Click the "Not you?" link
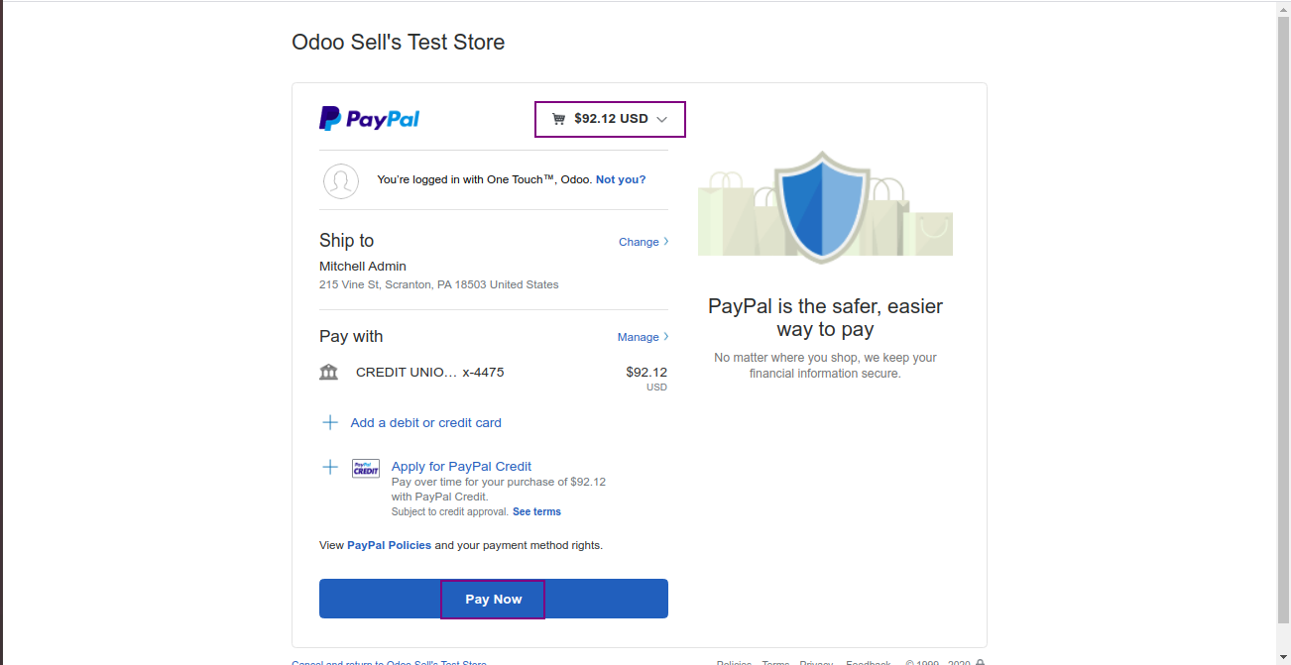Viewport: 1291px width, 665px height. (x=621, y=179)
